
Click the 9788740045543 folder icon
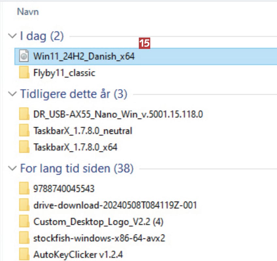[x=24, y=189]
